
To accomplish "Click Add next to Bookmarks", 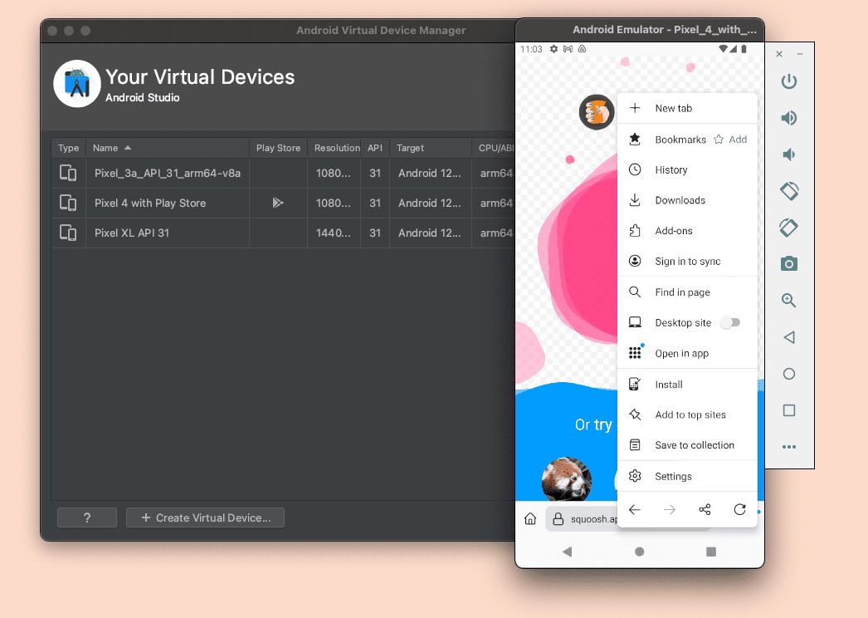I will tap(737, 139).
